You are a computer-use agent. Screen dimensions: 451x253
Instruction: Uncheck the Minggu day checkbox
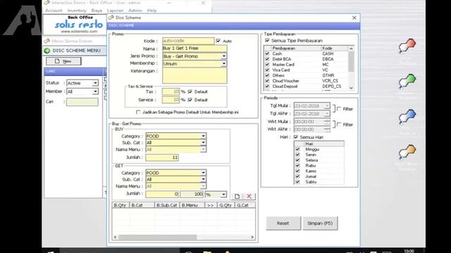click(x=297, y=150)
